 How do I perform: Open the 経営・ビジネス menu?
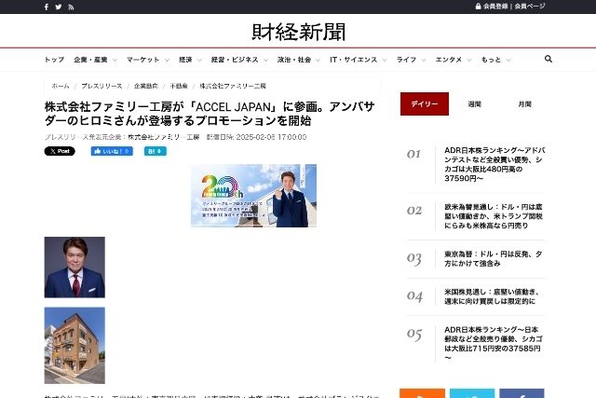235,60
